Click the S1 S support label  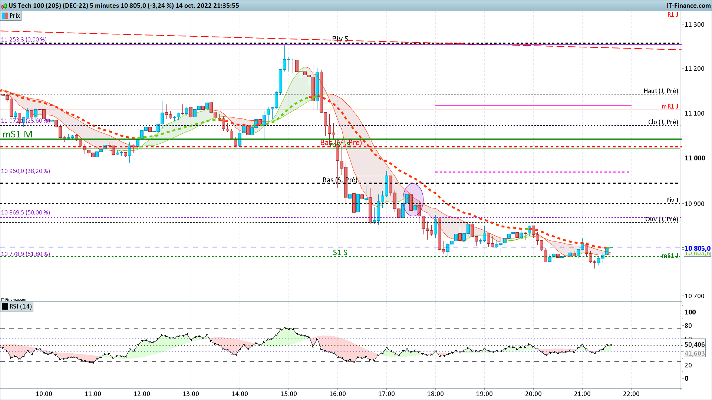point(340,253)
